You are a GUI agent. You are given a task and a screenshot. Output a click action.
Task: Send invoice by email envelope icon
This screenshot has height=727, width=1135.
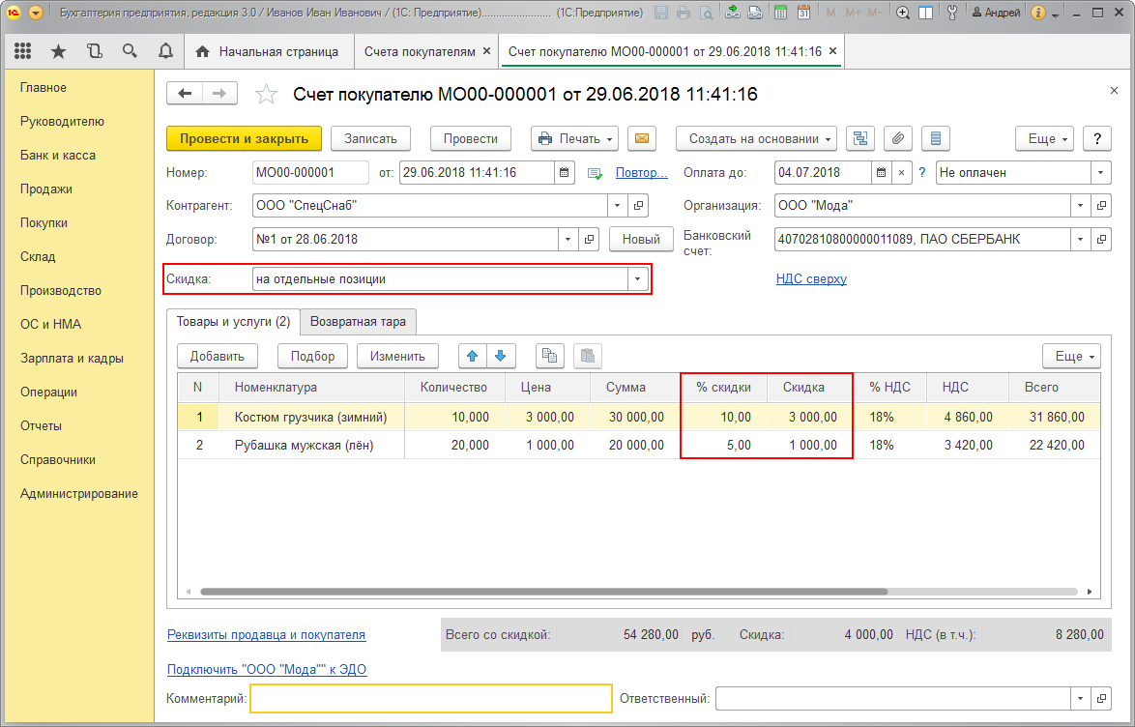[x=641, y=138]
